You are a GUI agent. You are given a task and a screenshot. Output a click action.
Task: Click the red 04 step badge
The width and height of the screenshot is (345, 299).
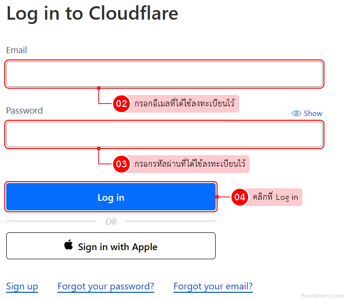pos(240,197)
